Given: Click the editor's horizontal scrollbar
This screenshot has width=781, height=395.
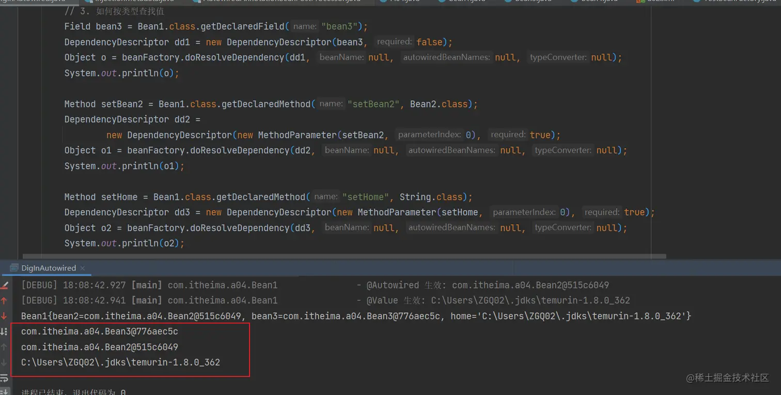Looking at the screenshot, I should point(344,256).
